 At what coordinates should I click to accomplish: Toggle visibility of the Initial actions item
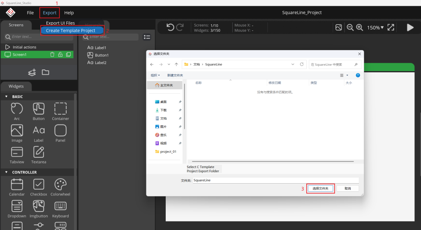pos(7,47)
